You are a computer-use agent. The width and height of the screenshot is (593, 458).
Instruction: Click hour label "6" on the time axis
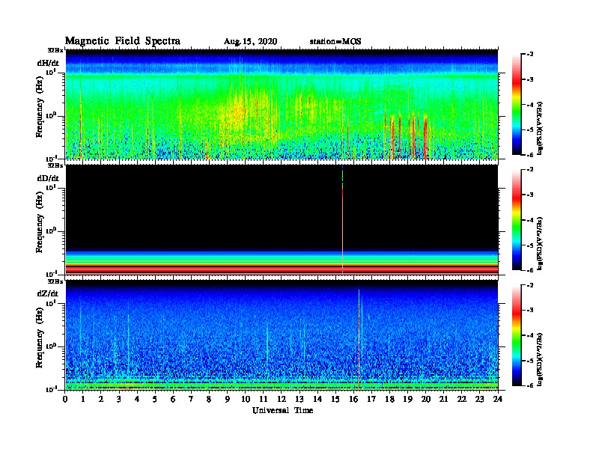click(x=173, y=399)
